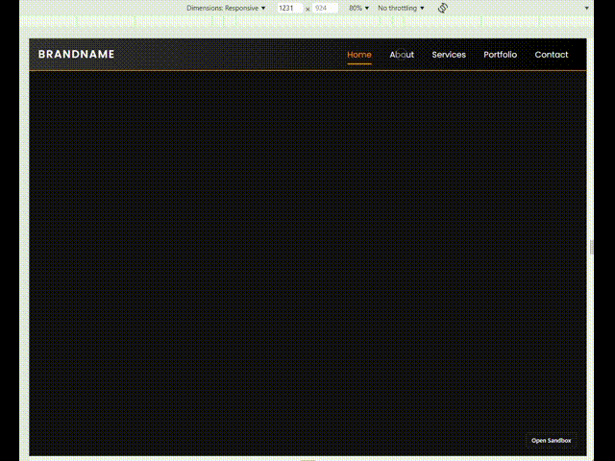Open the No throttling dropdown
Screen dimensions: 615x461
tap(401, 8)
